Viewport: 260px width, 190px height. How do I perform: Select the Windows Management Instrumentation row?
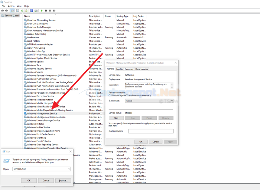coord(63,117)
